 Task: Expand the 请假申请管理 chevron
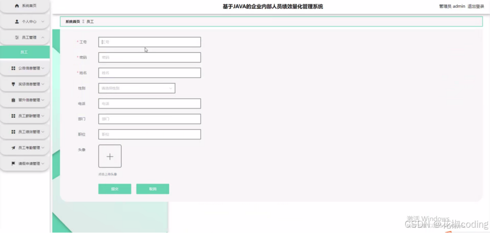point(43,163)
